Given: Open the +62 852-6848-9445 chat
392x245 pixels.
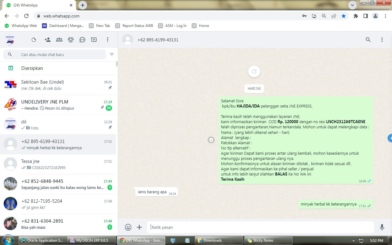Looking at the screenshot, I should [x=58, y=184].
